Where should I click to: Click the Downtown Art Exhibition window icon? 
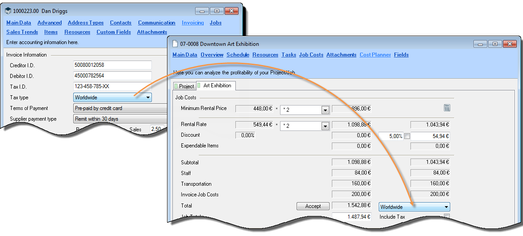175,44
